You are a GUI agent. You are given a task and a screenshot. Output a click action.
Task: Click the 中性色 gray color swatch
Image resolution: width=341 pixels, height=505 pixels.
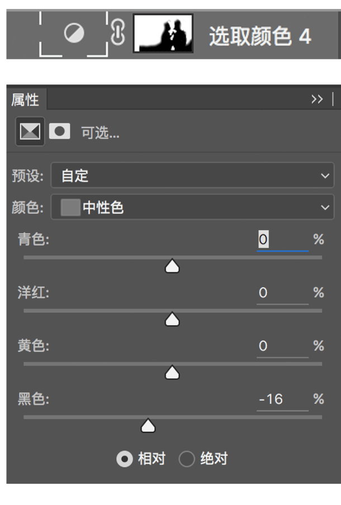click(70, 208)
